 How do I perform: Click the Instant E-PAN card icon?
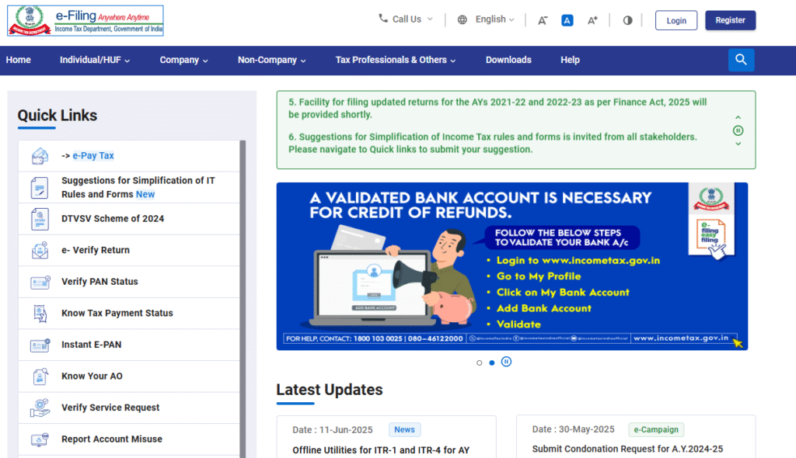(x=40, y=345)
